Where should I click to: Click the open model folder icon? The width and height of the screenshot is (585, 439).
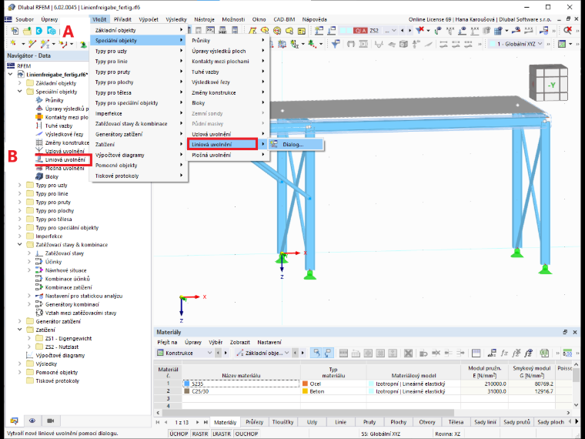click(27, 31)
